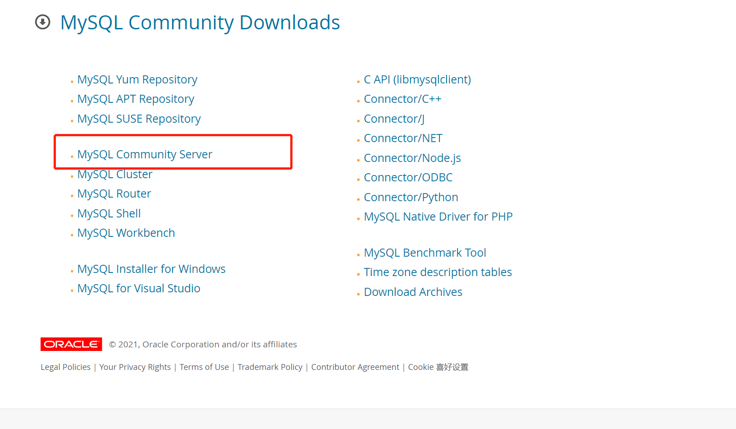Open MySQL Workbench downloads
This screenshot has width=736, height=429.
click(x=126, y=233)
